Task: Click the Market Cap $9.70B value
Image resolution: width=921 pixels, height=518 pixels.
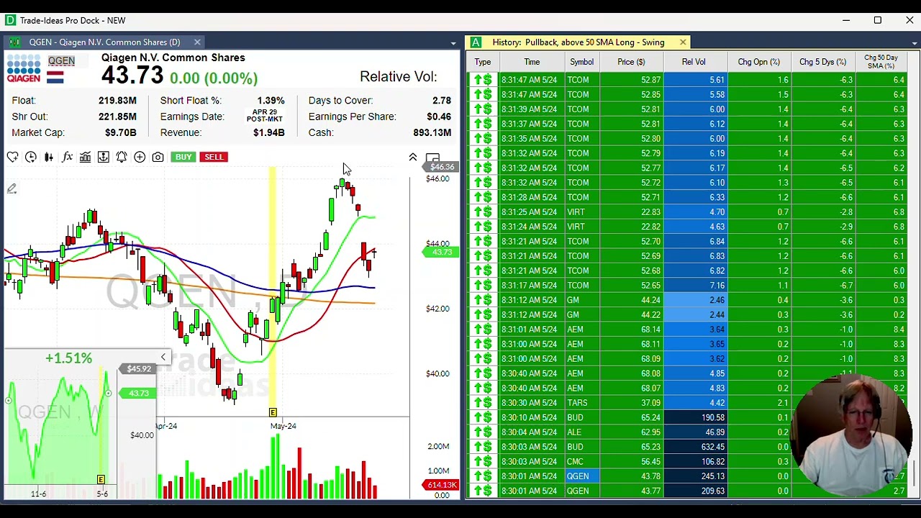Action: (x=120, y=132)
